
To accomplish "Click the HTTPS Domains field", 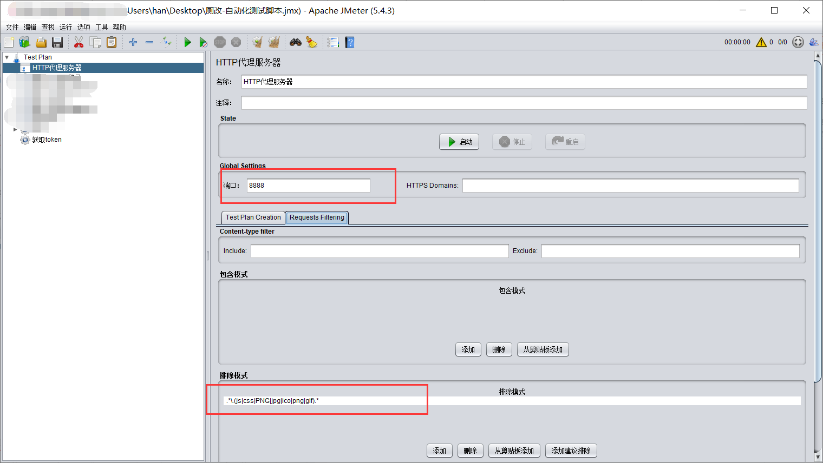I will tap(631, 186).
